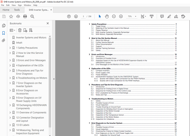Image resolution: width=190 pixels, height=136 pixels.
Task: Open the find text magnifier
Action: coord(32,17)
